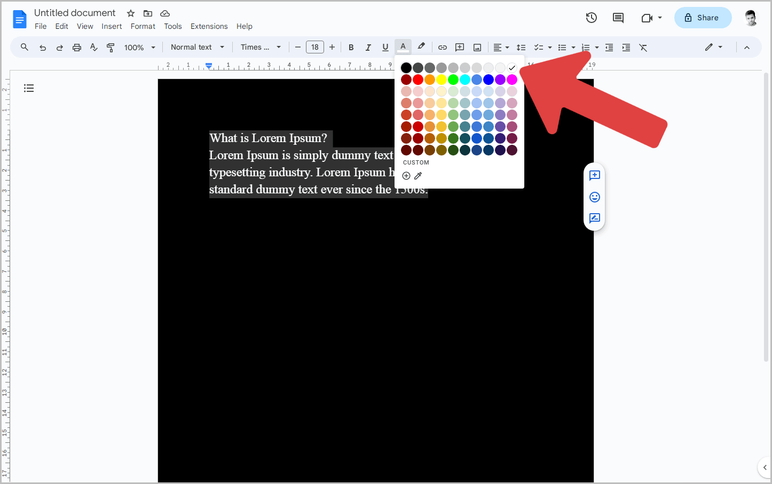
Task: Click the Share button
Action: coord(703,18)
